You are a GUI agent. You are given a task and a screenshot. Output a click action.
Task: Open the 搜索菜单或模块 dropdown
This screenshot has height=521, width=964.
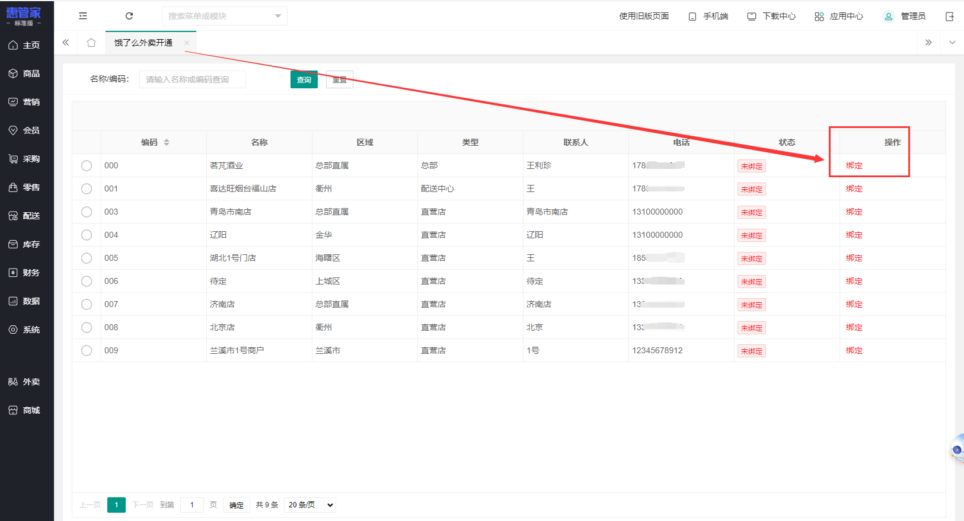[225, 16]
